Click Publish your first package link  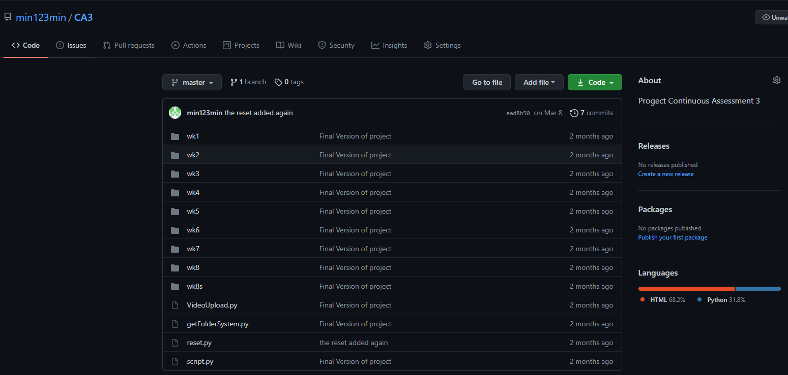673,237
